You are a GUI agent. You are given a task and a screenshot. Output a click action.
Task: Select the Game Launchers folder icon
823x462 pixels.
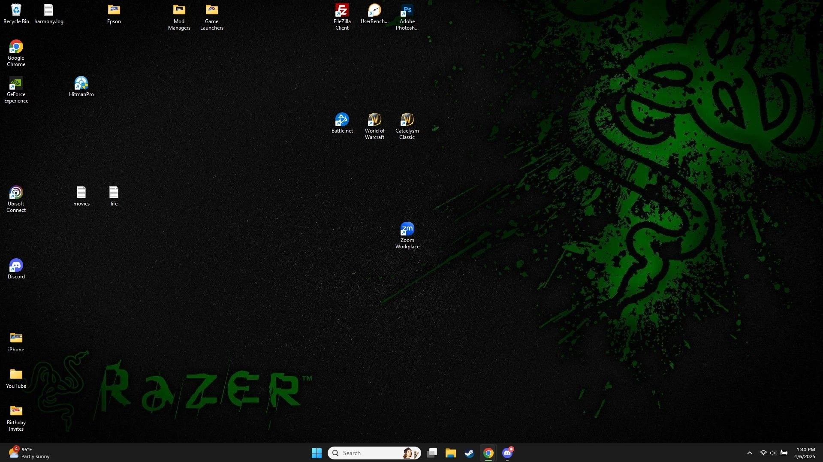tap(212, 17)
